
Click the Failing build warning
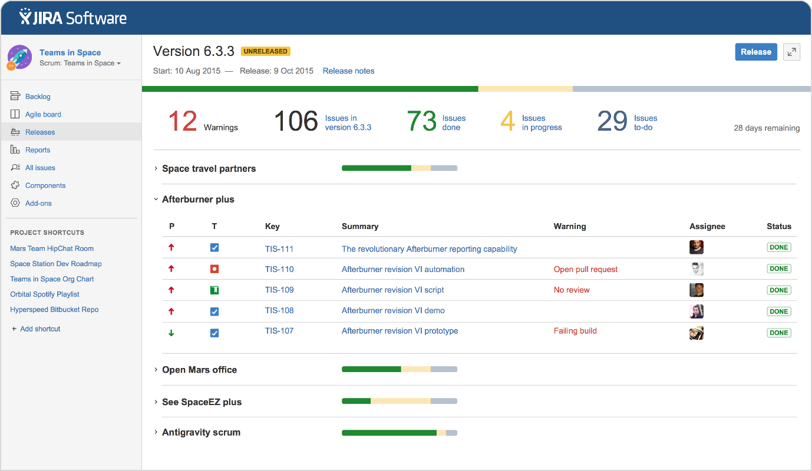(575, 331)
